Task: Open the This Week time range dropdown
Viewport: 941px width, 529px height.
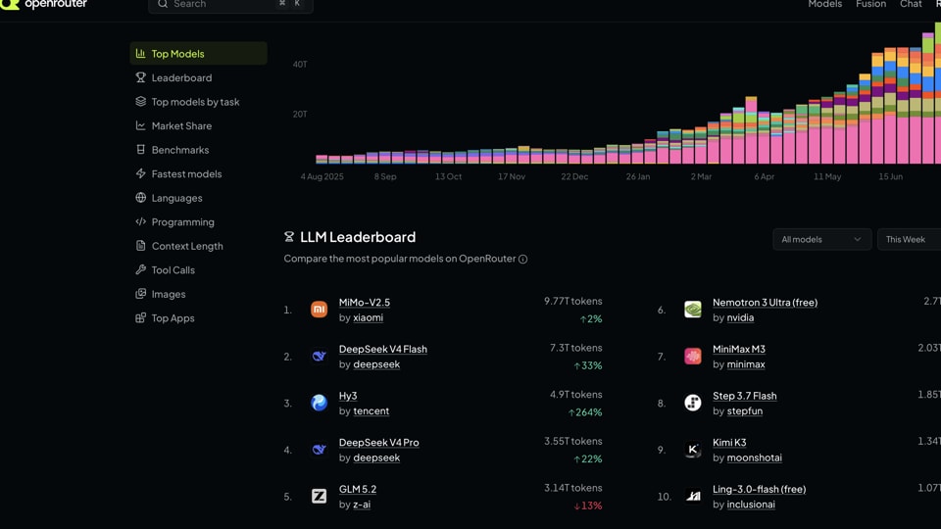Action: pyautogui.click(x=910, y=239)
